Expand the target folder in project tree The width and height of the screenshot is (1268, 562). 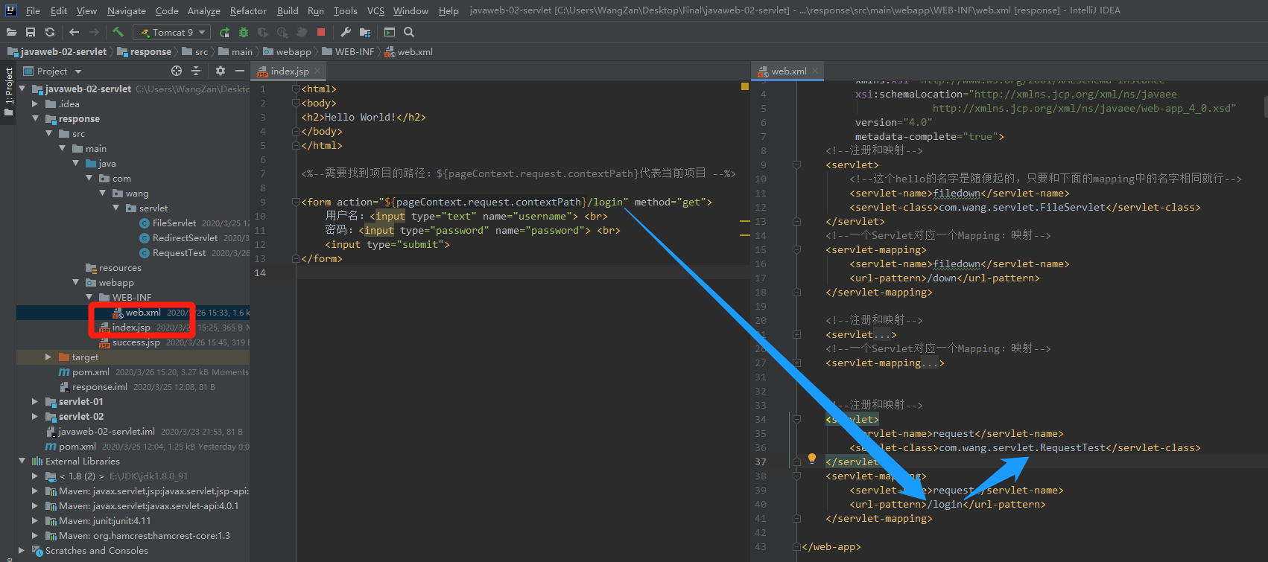pos(48,357)
